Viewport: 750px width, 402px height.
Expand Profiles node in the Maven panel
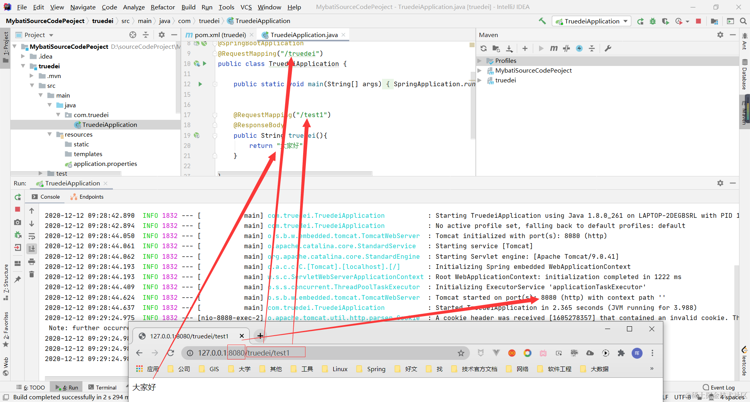pos(480,60)
